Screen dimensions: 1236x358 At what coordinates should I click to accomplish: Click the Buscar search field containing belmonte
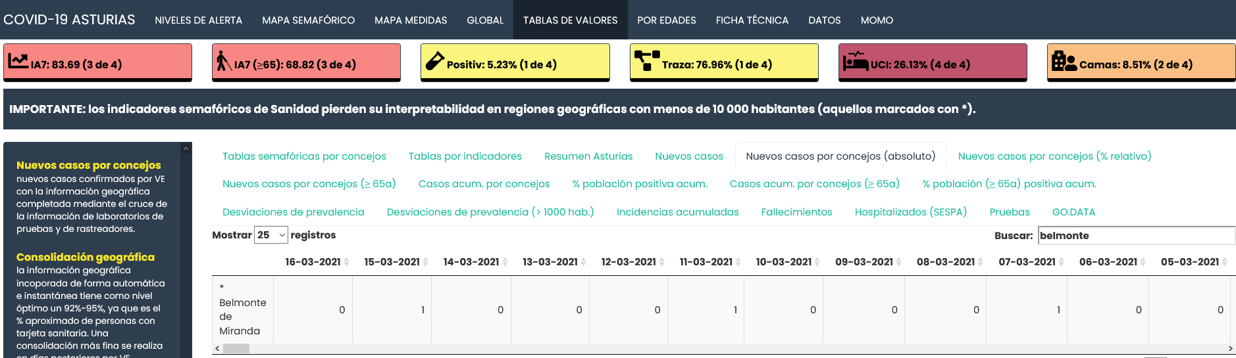1137,235
